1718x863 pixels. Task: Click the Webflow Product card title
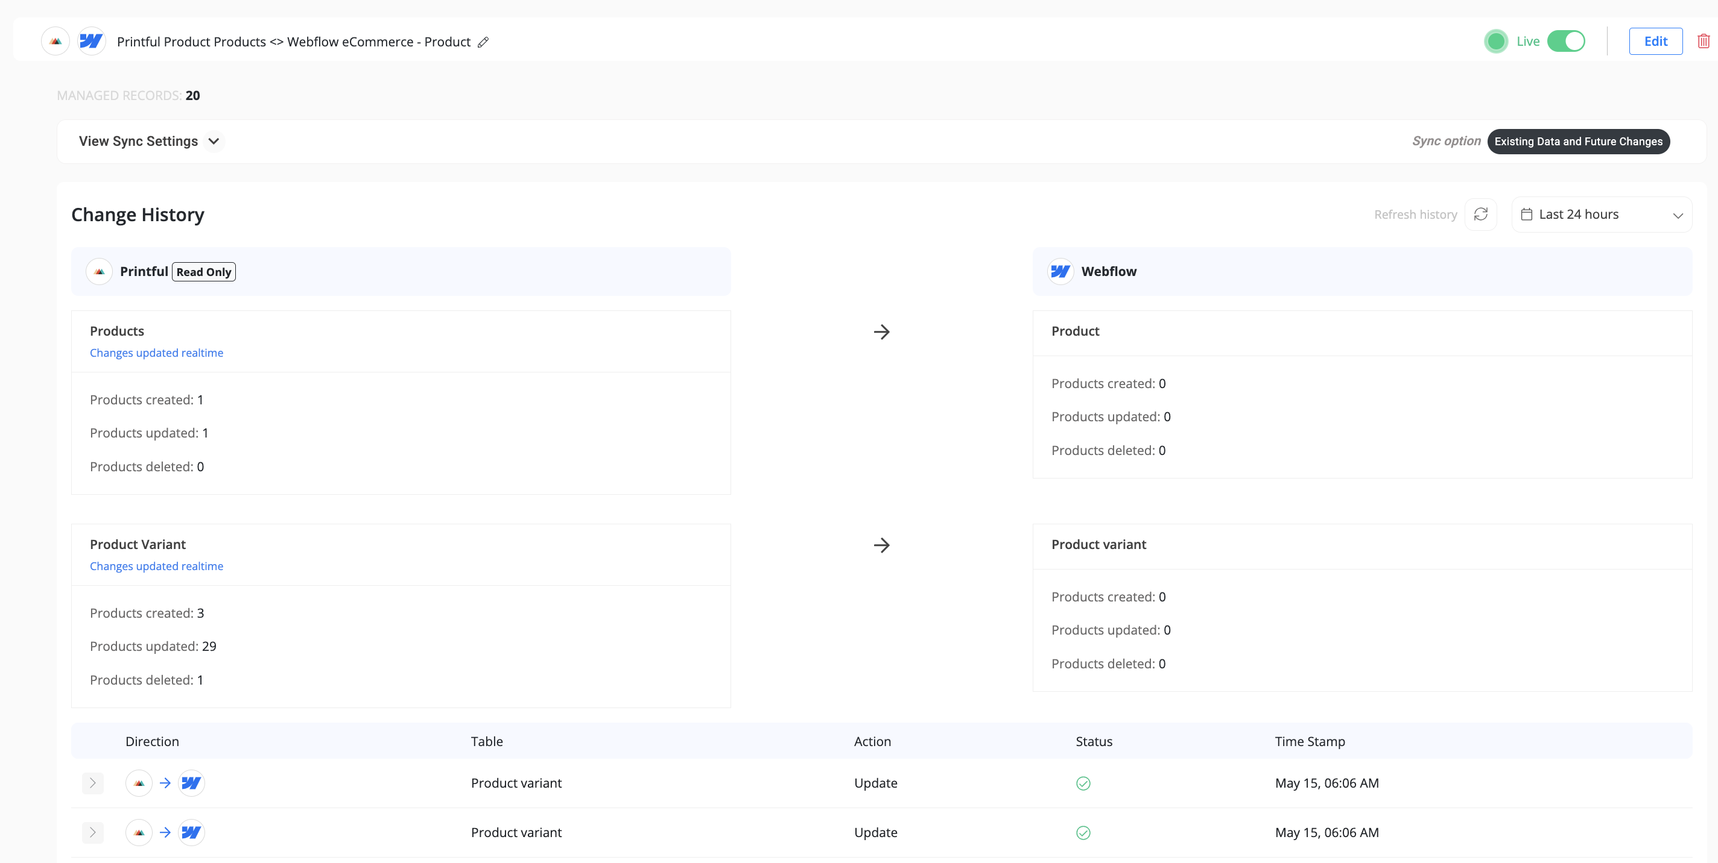1075,331
